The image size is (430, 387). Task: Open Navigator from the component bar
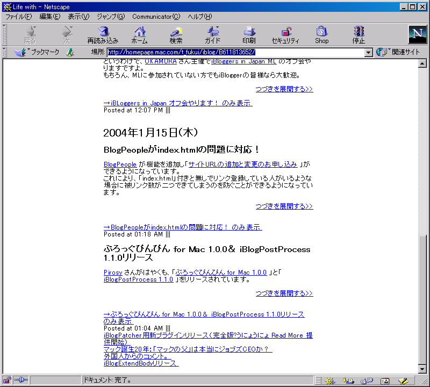tap(330, 381)
